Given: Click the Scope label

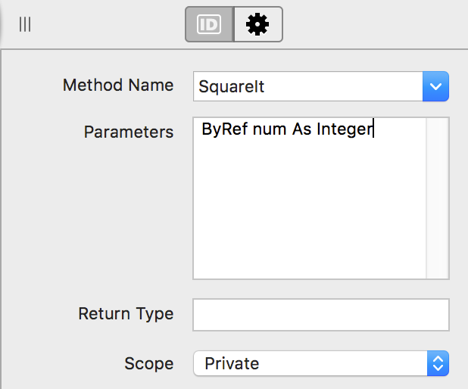Looking at the screenshot, I should click(149, 363).
